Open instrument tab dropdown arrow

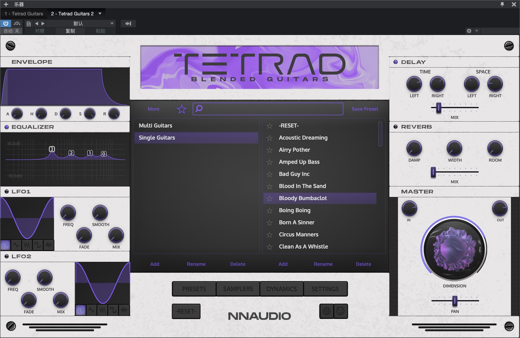click(100, 14)
